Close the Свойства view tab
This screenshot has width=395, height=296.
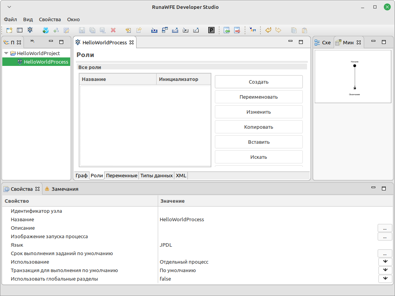(37, 189)
